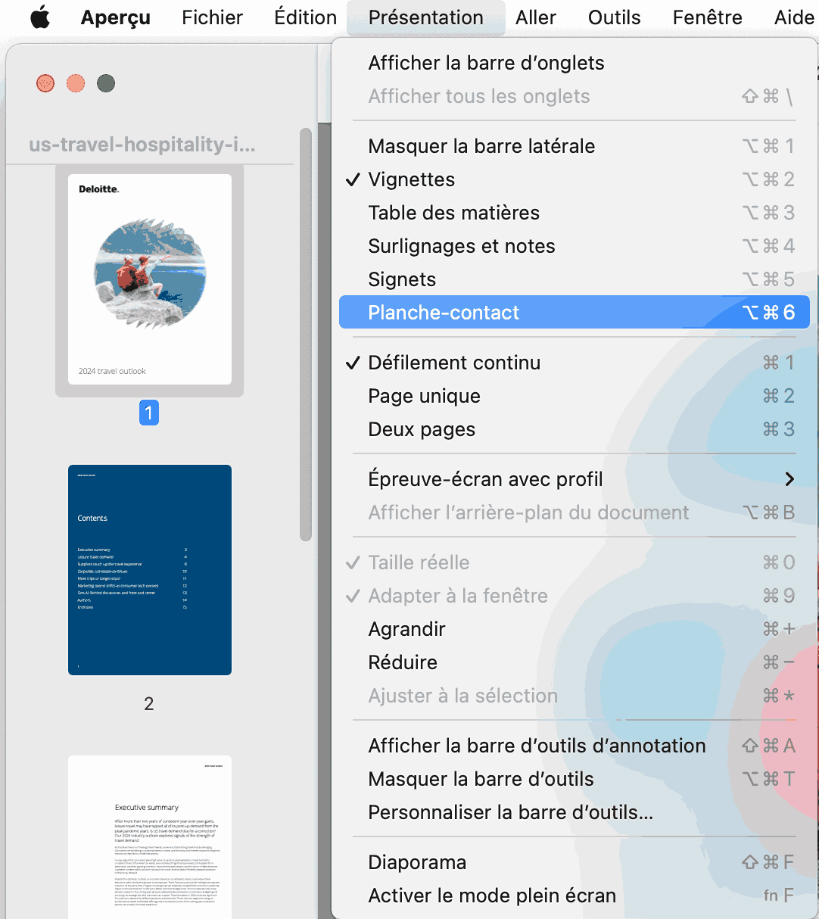The height and width of the screenshot is (919, 819).
Task: Open the Aide menu
Action: (x=795, y=17)
